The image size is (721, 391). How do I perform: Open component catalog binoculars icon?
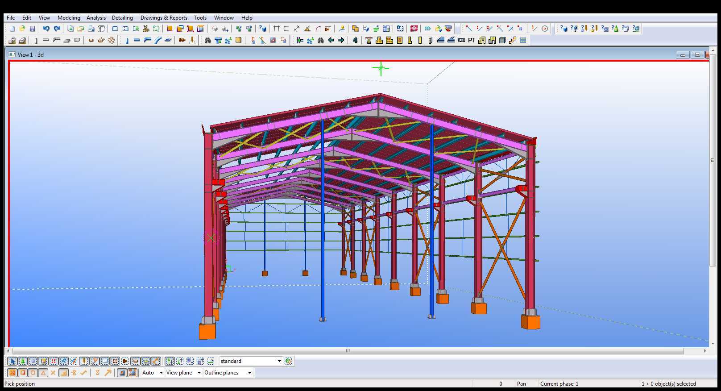point(207,40)
